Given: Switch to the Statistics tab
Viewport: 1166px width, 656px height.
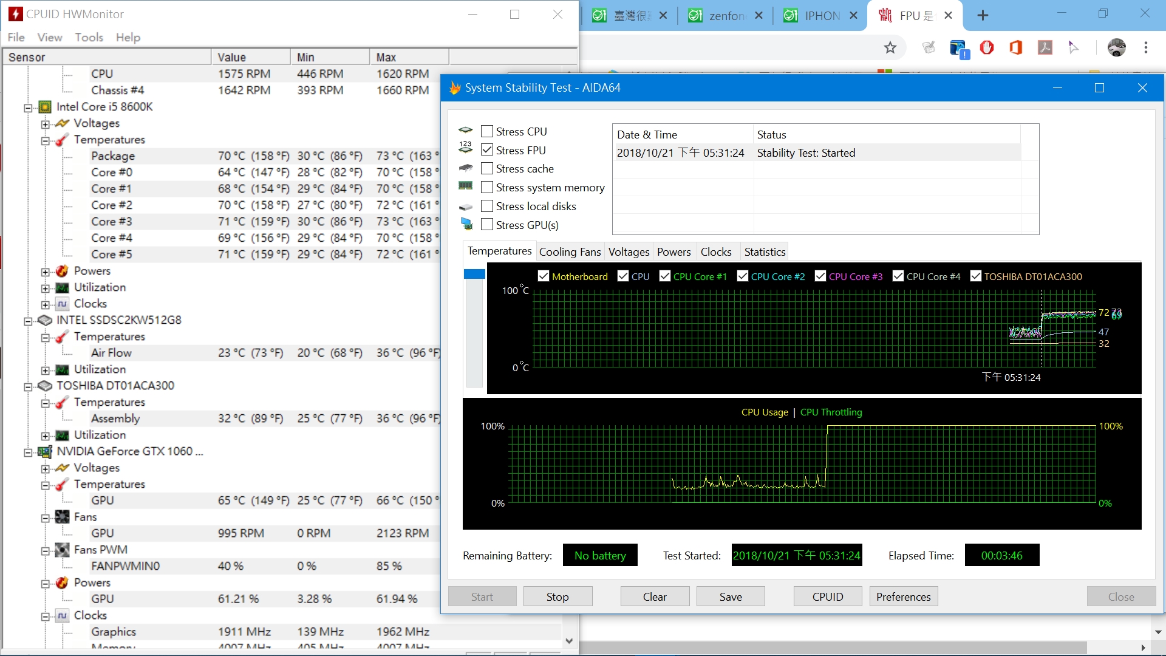Looking at the screenshot, I should coord(765,251).
